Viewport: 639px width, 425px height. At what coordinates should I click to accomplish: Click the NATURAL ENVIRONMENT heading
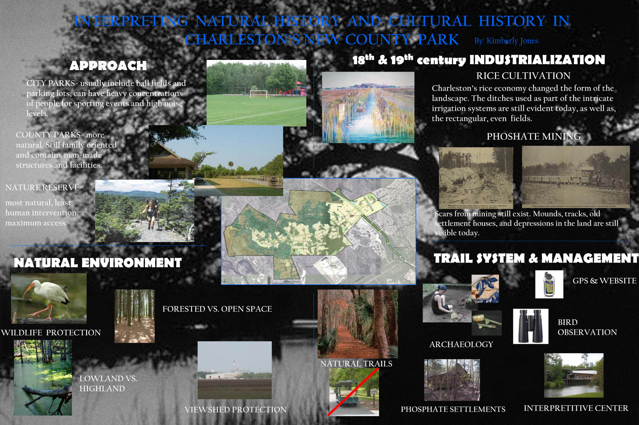98,262
